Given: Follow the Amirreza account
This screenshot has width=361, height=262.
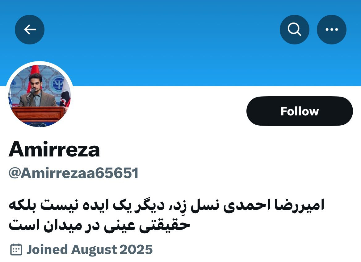Looking at the screenshot, I should 300,111.
